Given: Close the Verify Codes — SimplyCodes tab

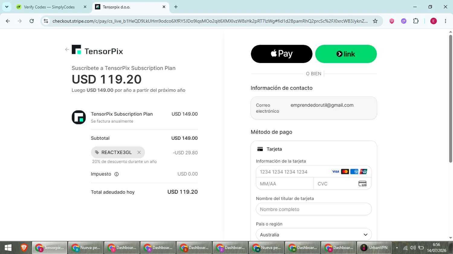Looking at the screenshot, I should click(85, 7).
